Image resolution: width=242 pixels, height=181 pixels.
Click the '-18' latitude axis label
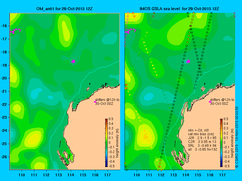click(x=4, y=52)
